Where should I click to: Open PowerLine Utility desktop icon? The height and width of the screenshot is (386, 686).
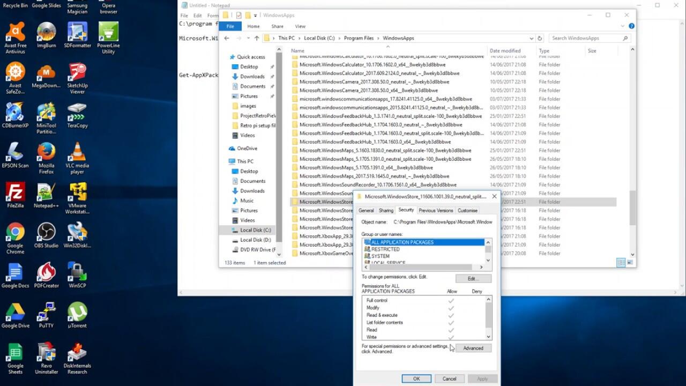point(108,38)
